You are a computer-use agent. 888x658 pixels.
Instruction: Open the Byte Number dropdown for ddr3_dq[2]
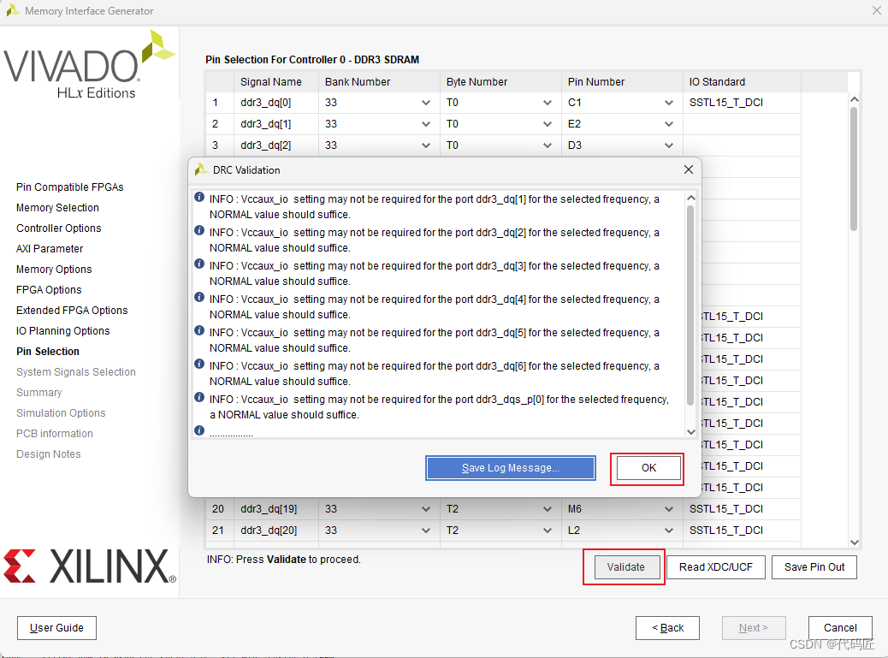pos(547,145)
